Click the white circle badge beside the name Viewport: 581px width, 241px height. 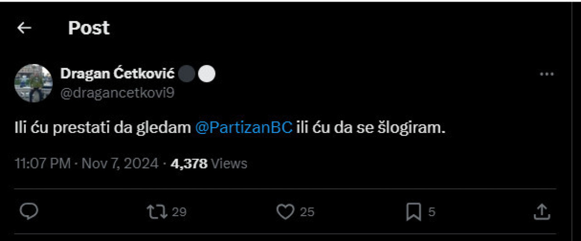[207, 74]
